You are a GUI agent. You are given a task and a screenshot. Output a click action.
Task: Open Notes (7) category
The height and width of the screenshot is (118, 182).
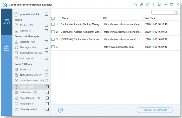point(25,69)
